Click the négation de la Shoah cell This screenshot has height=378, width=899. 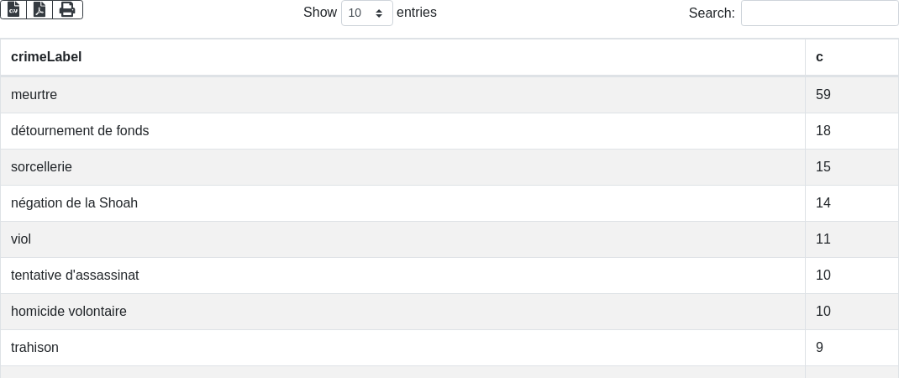click(74, 203)
